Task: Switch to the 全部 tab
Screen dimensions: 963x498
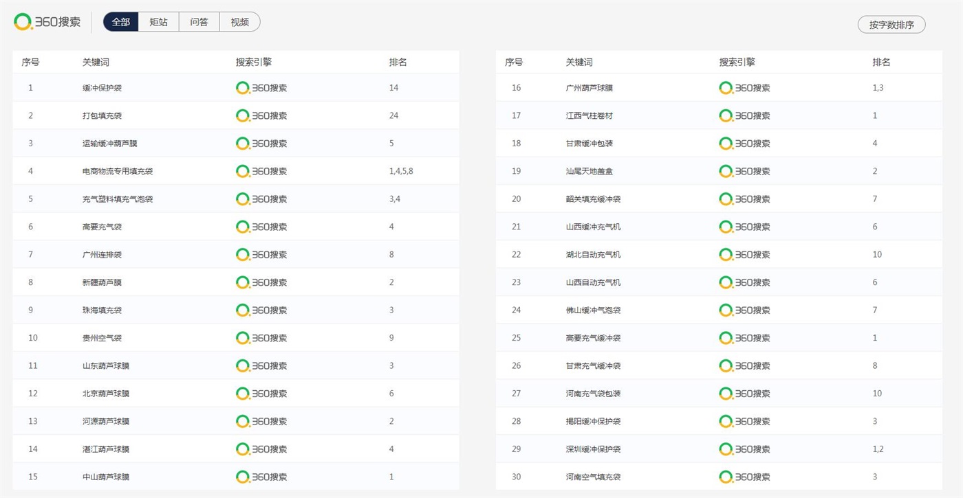Action: pyautogui.click(x=121, y=22)
